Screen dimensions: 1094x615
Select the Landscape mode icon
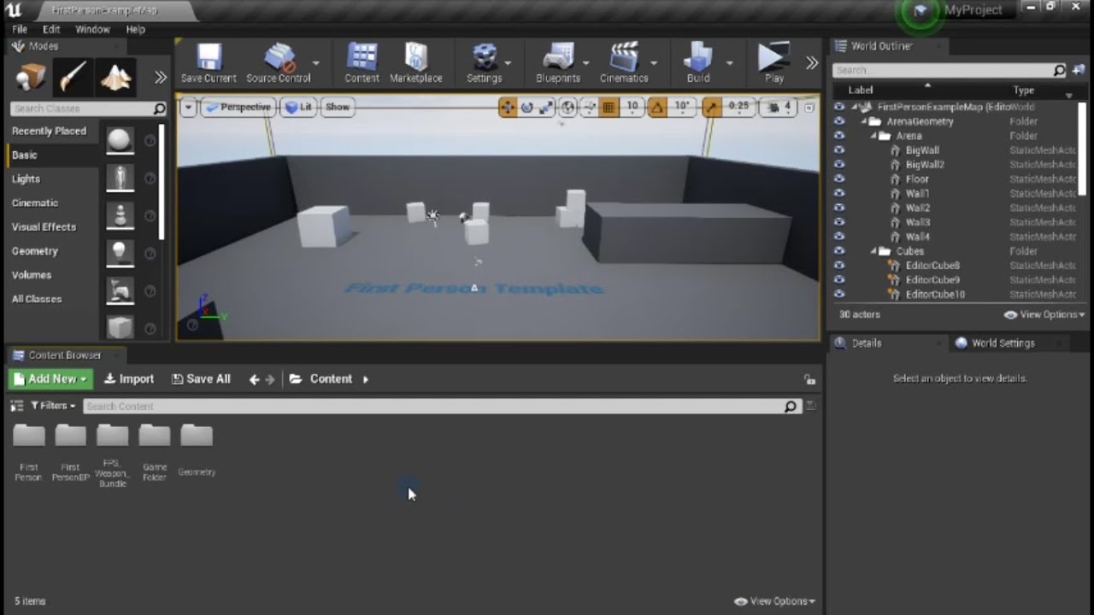115,79
